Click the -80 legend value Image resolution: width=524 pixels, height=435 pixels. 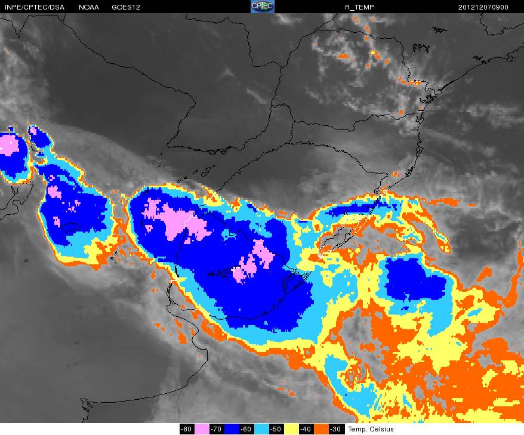(x=187, y=429)
